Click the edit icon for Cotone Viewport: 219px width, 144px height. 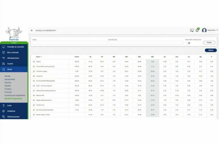point(34,62)
